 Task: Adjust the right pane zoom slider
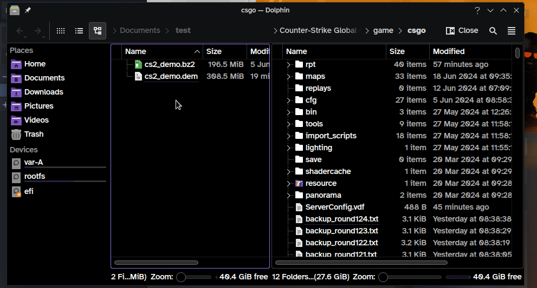(410, 277)
